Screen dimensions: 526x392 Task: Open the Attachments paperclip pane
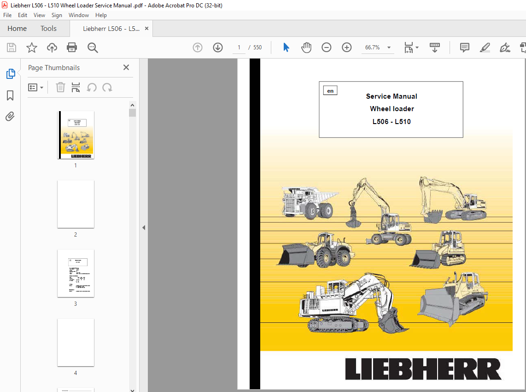[x=10, y=117]
